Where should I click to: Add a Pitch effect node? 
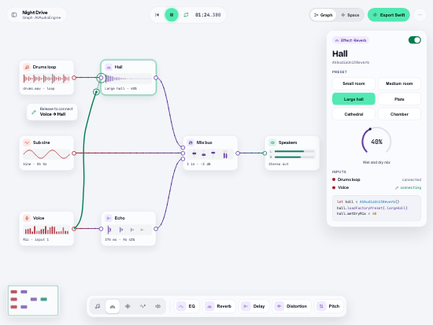point(329,306)
